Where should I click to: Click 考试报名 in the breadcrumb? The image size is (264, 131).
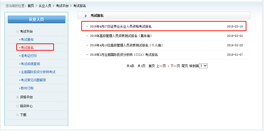(x=80, y=6)
